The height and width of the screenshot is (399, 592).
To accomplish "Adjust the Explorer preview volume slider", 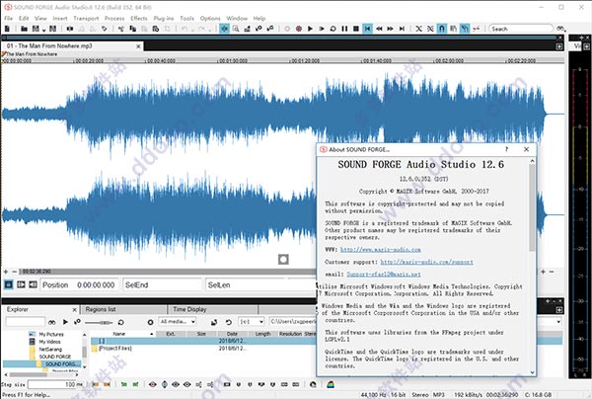I will 98,322.
